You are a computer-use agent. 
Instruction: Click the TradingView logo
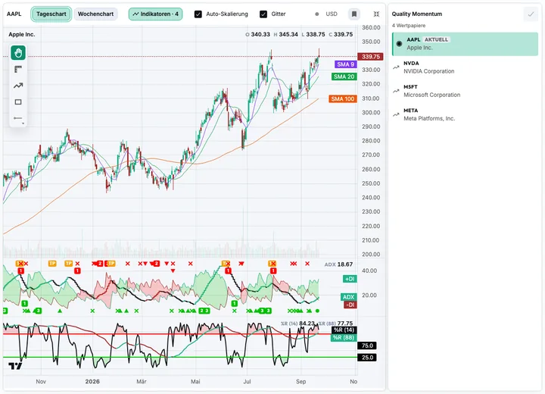coord(15,366)
